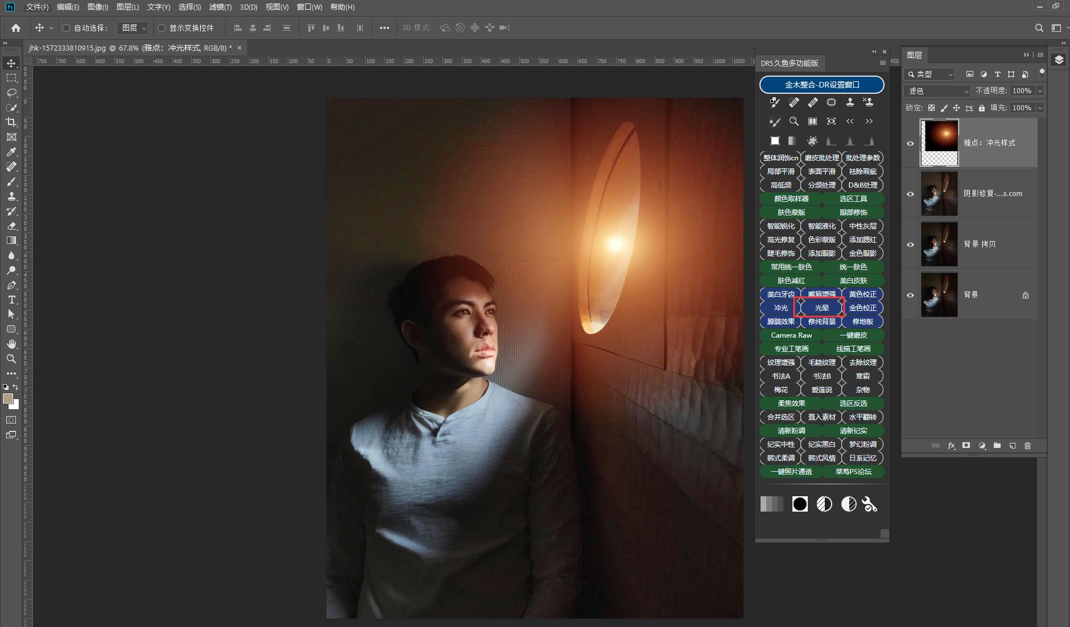Select the Zoom tool in toolbar
This screenshot has width=1070, height=627.
point(11,359)
